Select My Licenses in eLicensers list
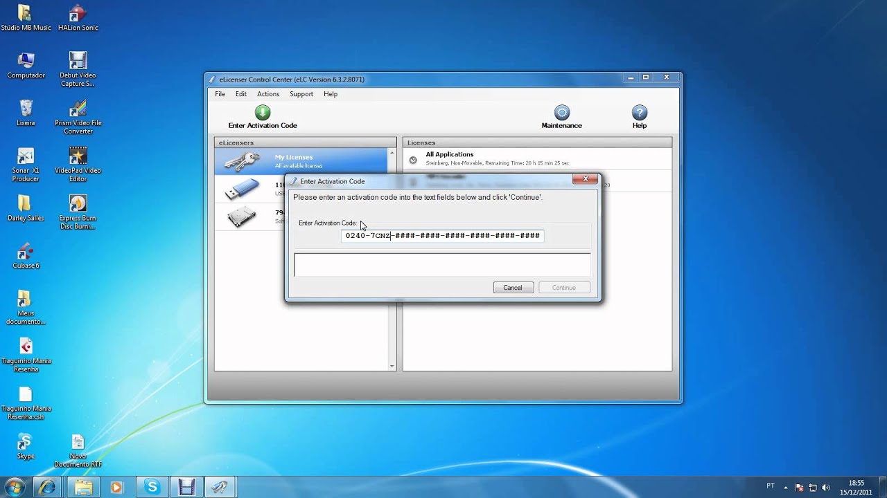The image size is (887, 498). coord(301,160)
